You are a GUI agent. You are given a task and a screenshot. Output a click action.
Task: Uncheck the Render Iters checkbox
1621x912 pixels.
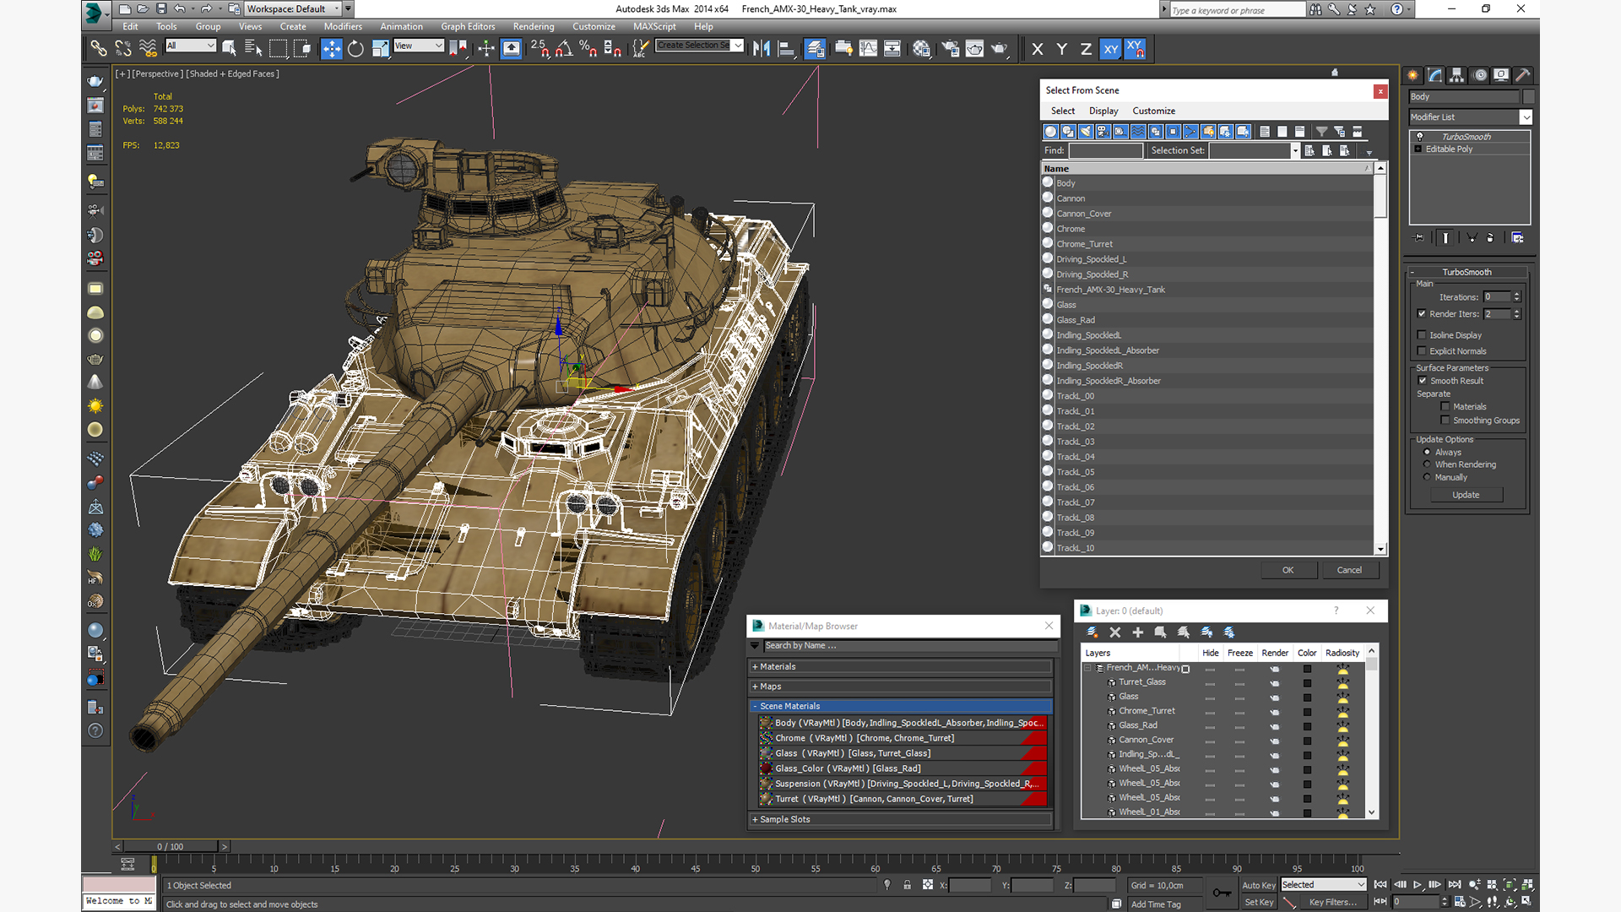(1422, 314)
